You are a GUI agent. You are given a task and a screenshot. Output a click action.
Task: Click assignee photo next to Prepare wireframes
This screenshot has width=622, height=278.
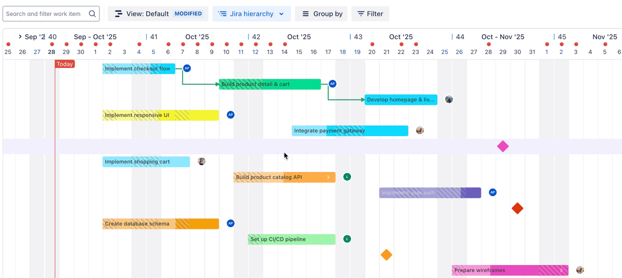580,270
